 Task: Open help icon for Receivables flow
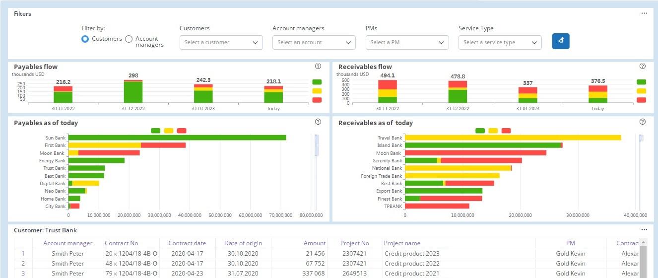pyautogui.click(x=643, y=66)
